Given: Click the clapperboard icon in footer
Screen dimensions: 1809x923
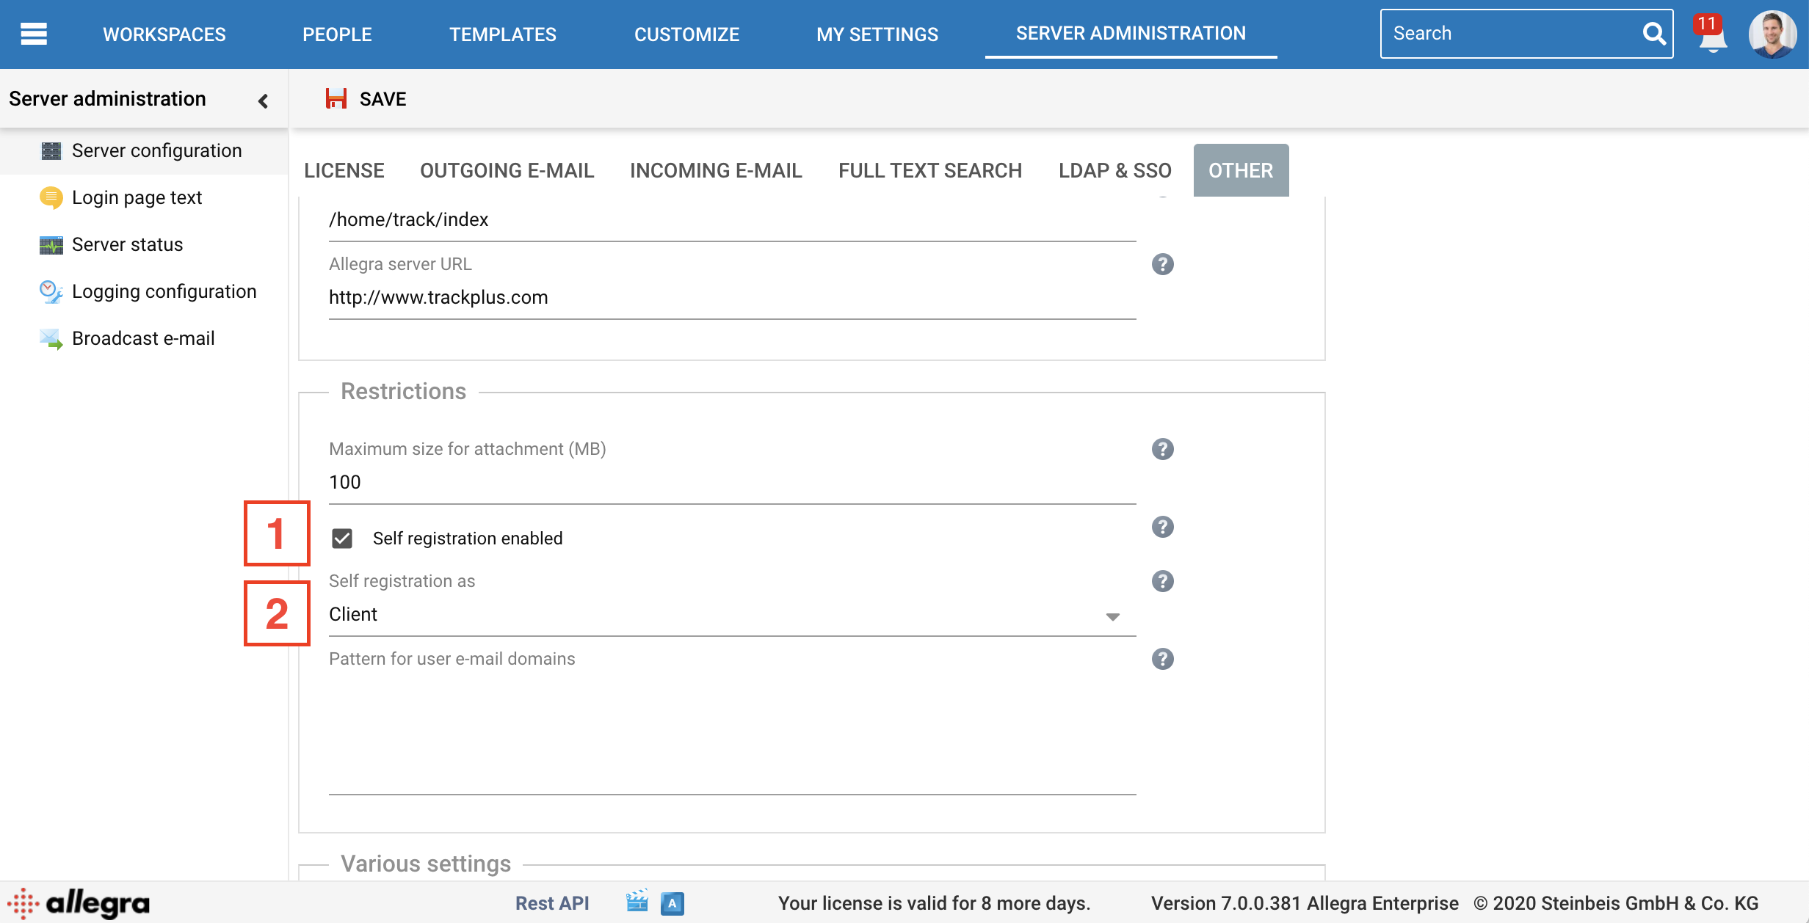Looking at the screenshot, I should coord(637,902).
